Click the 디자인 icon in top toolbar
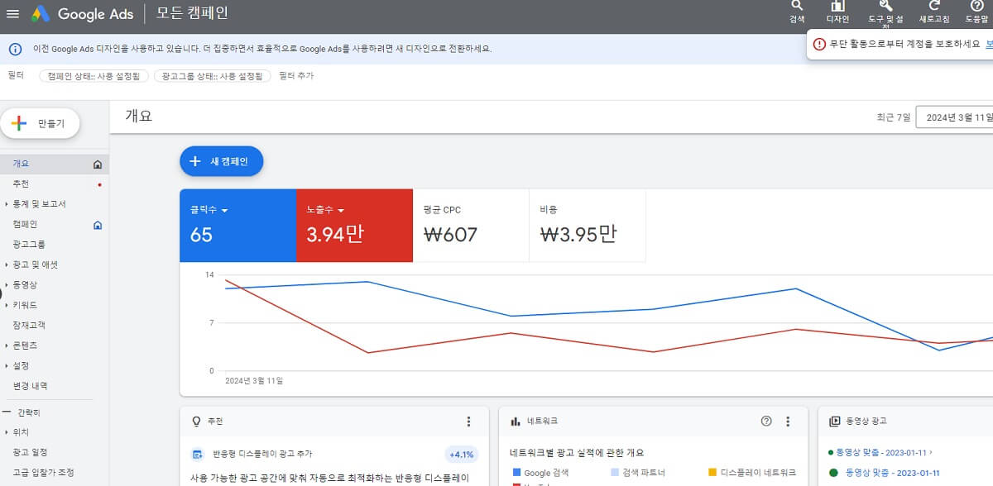The image size is (993, 486). 838,11
